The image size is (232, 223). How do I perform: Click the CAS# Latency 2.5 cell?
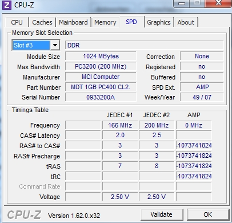tap(157, 135)
